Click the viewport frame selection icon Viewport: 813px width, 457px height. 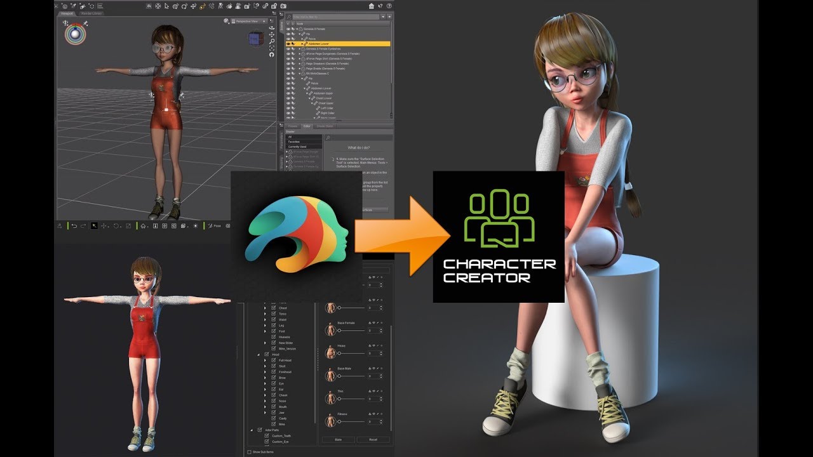pyautogui.click(x=272, y=48)
